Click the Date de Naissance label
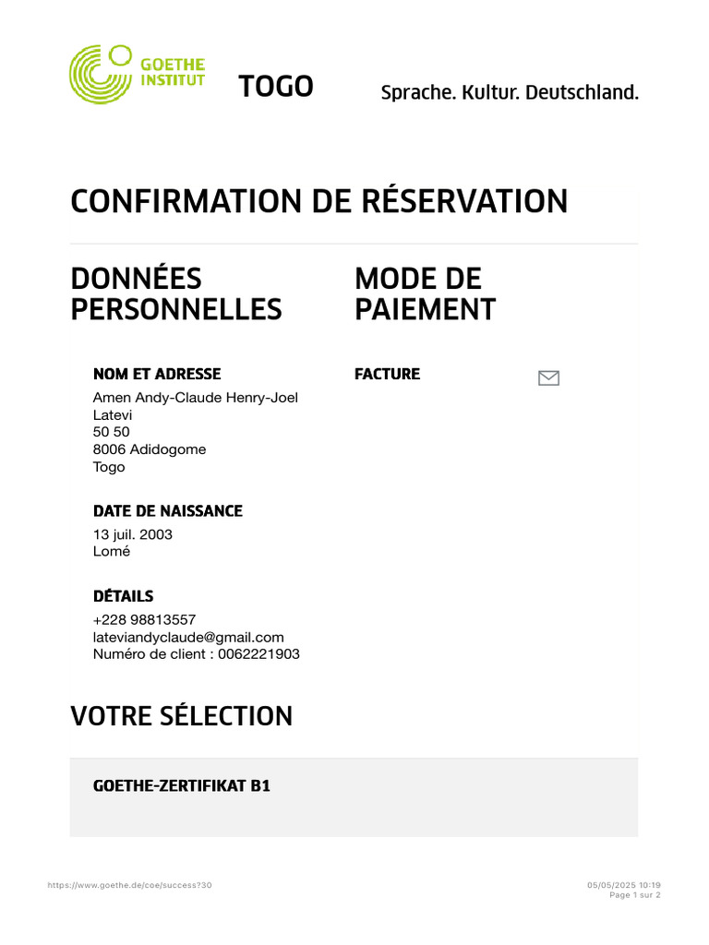 click(x=168, y=510)
